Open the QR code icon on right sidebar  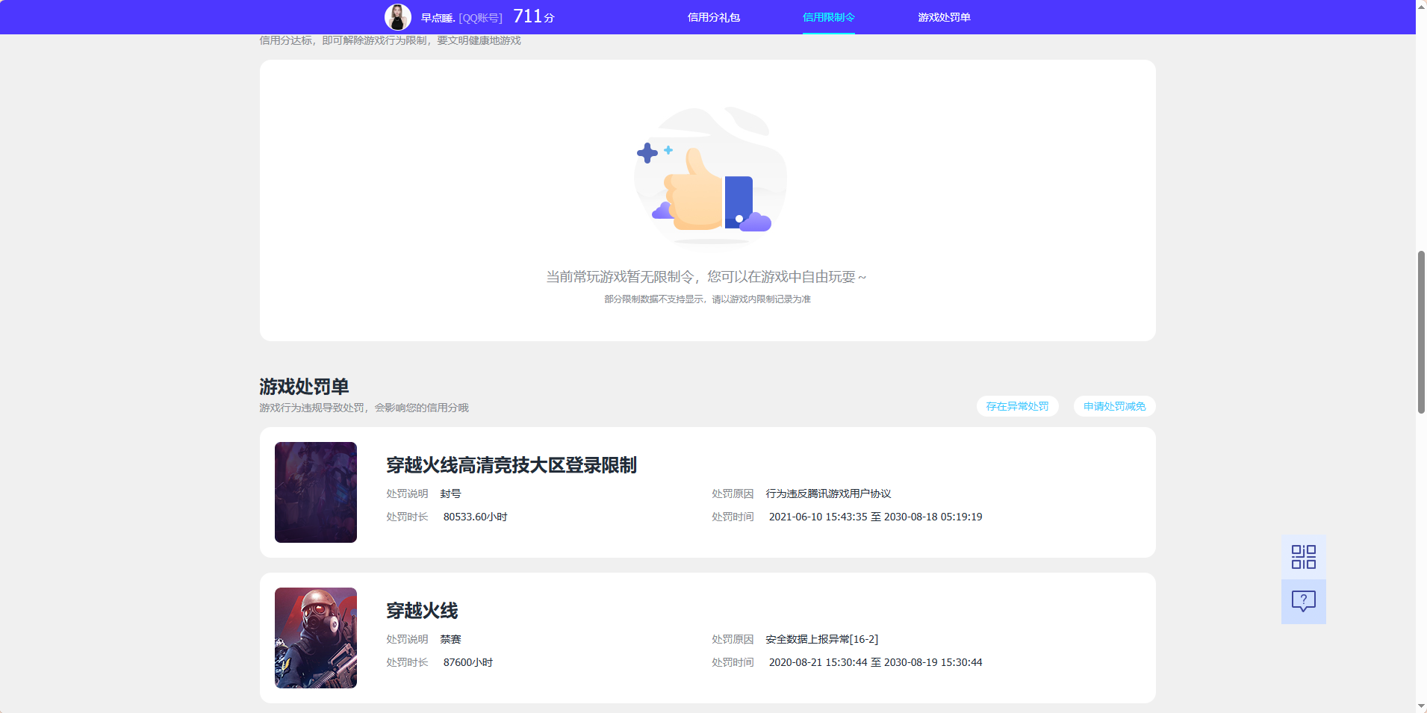[x=1303, y=557]
